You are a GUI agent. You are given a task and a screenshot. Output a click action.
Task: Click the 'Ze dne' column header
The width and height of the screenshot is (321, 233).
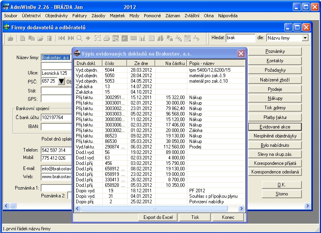pos(141,63)
